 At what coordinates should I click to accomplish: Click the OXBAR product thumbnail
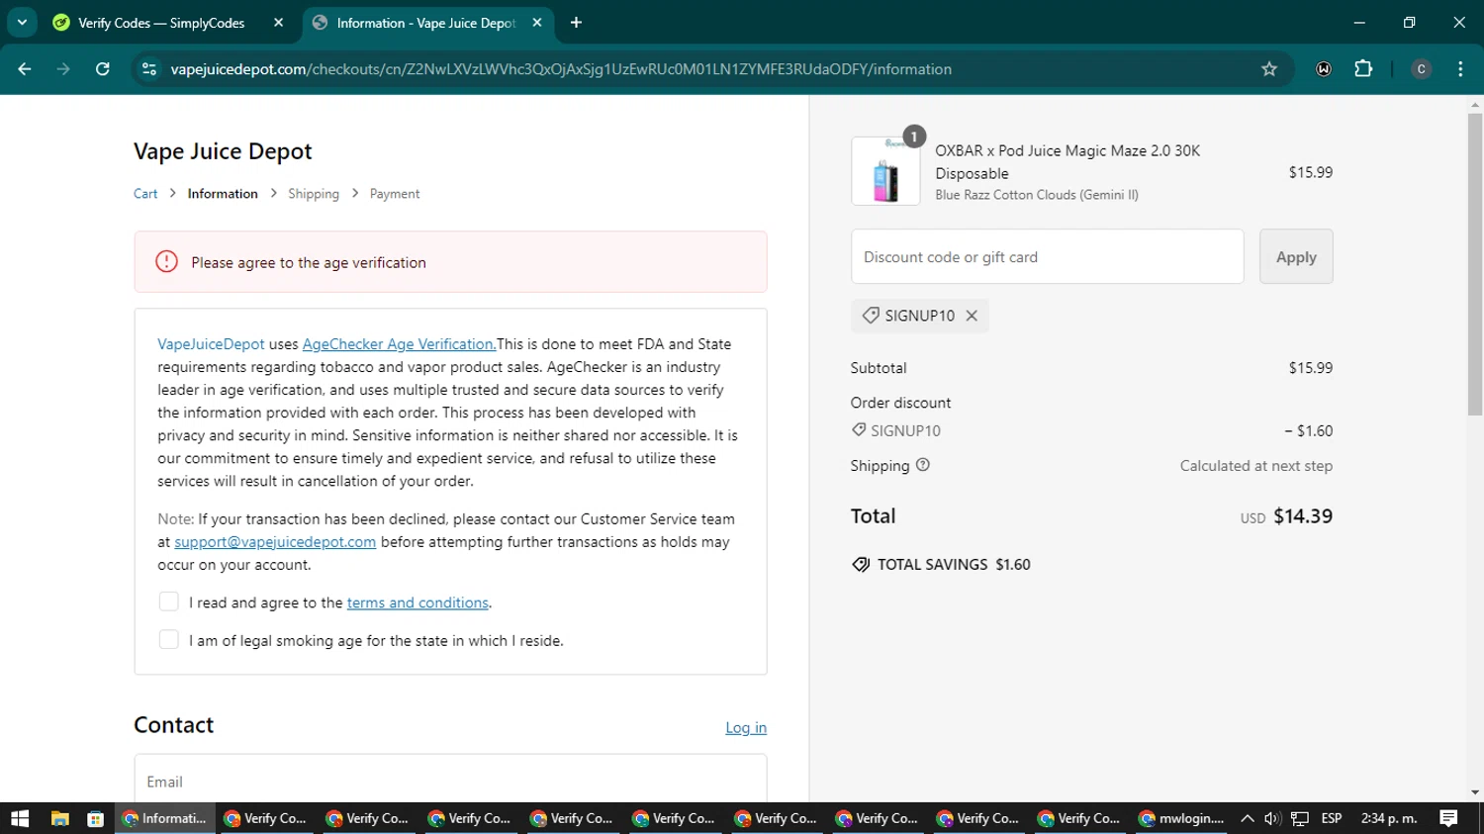click(x=885, y=171)
